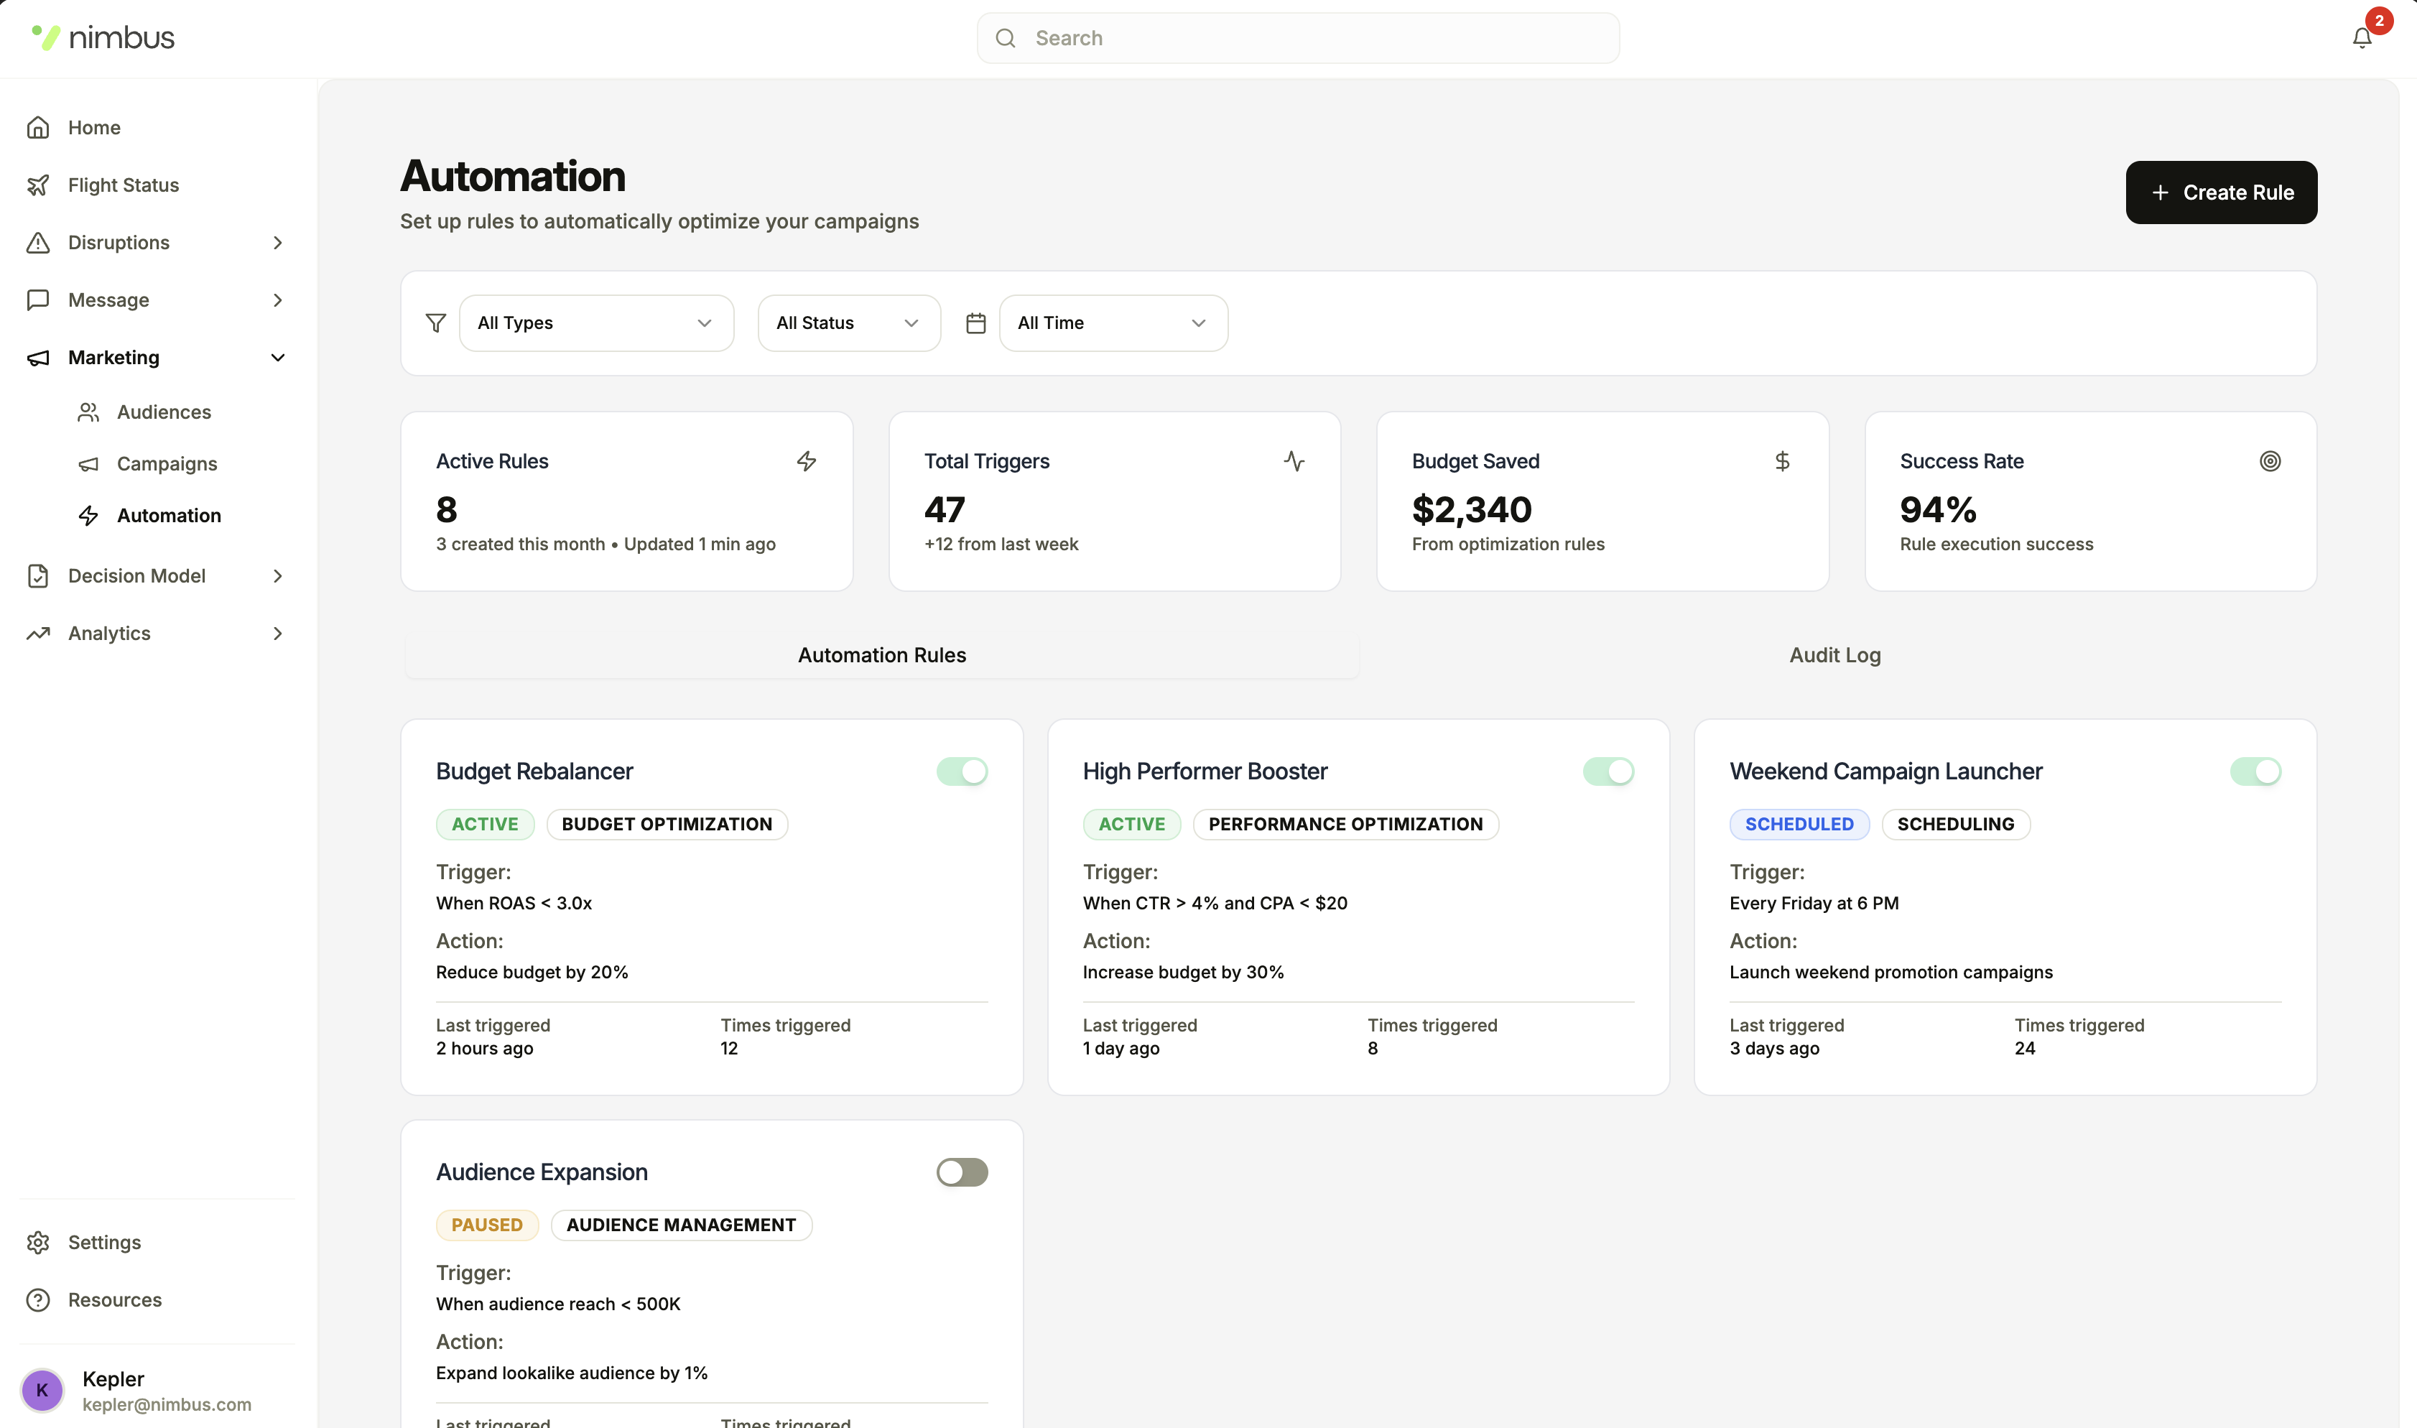The image size is (2417, 1428).
Task: Click the filter funnel icon
Action: click(x=436, y=323)
